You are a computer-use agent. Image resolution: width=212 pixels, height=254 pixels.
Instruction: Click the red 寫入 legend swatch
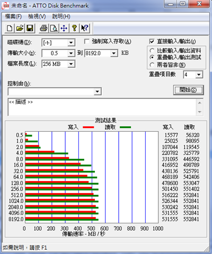tap(89, 127)
